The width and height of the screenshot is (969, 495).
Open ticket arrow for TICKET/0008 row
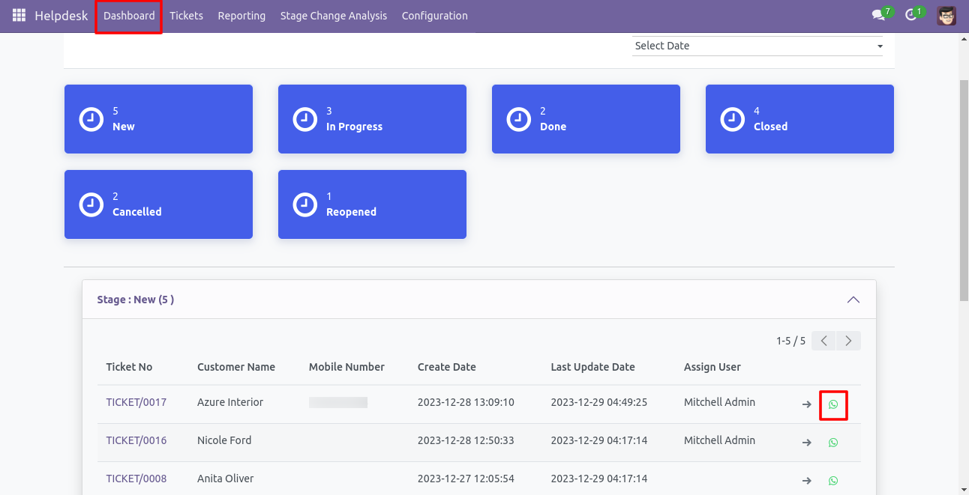[x=807, y=481]
